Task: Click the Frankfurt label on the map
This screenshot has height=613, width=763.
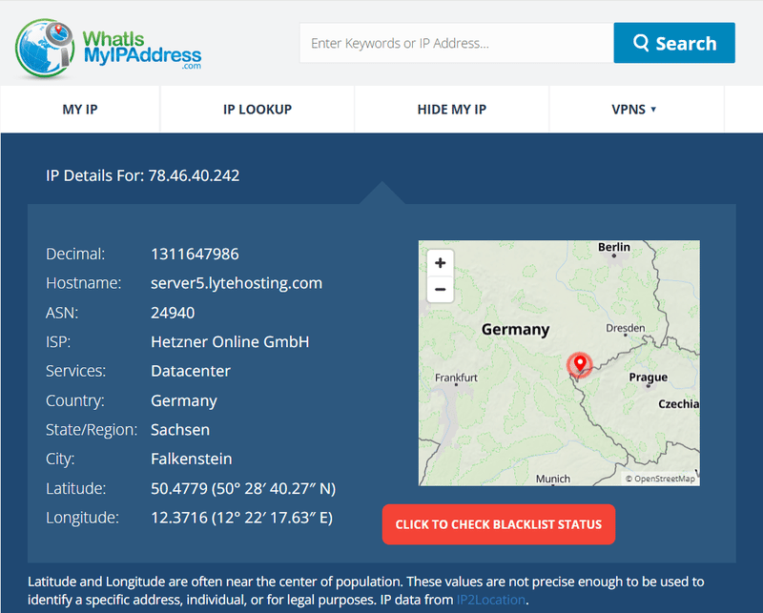Action: tap(456, 378)
